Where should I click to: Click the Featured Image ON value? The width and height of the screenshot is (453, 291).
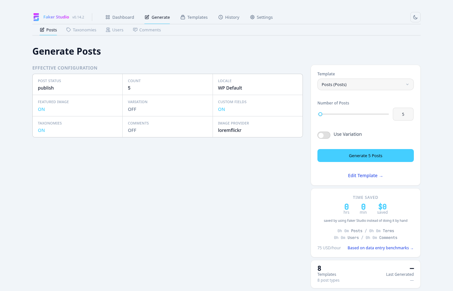tap(41, 109)
